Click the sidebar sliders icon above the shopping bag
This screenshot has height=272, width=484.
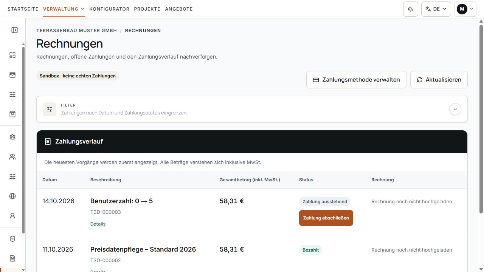coord(12,94)
